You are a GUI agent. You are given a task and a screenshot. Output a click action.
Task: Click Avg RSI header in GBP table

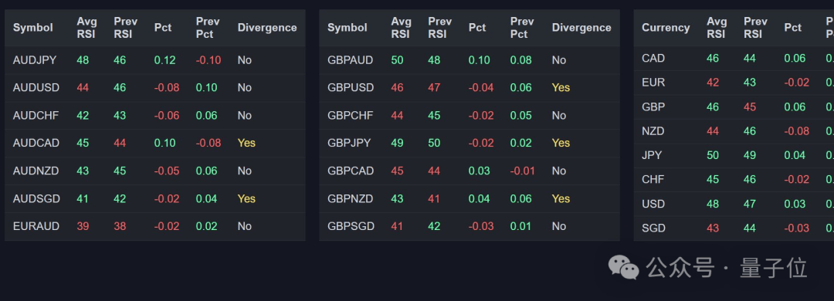[x=401, y=28]
